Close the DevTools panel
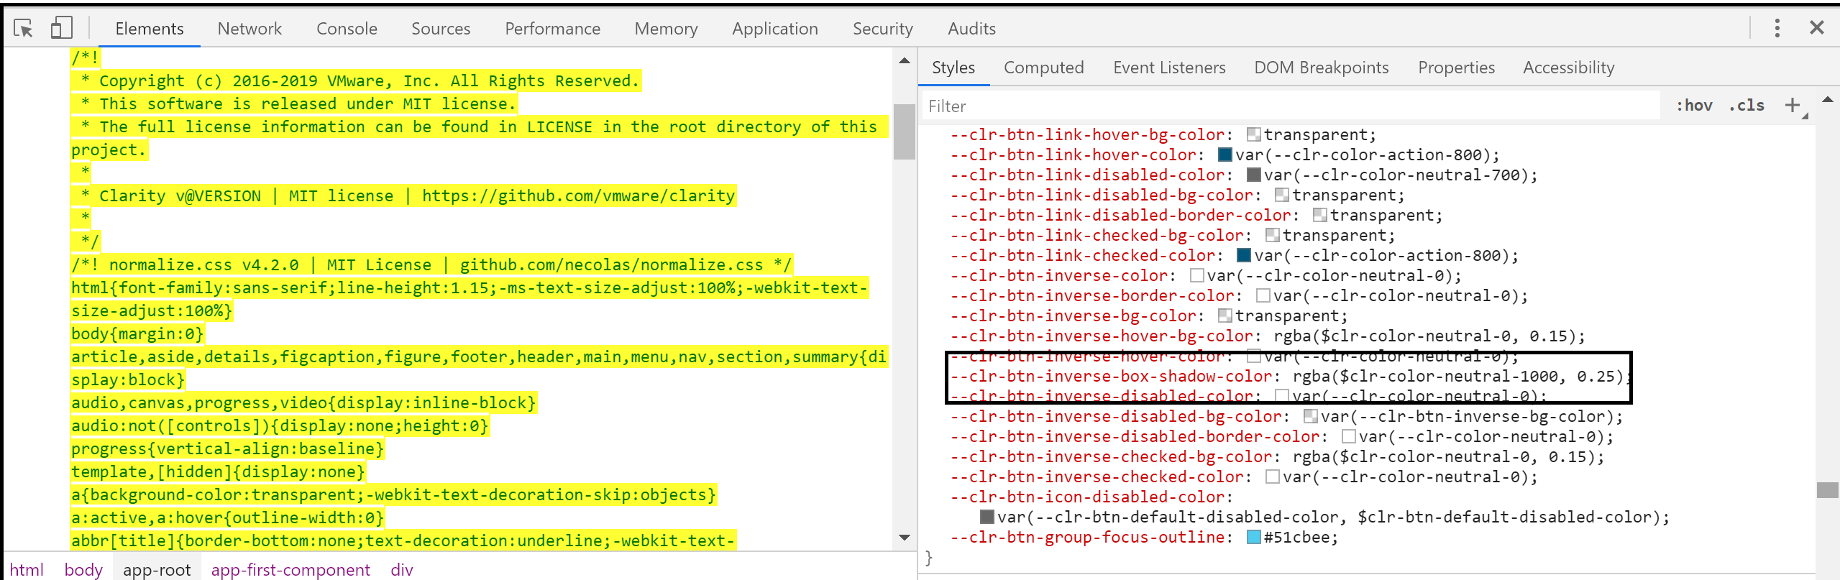This screenshot has width=1840, height=580. [x=1816, y=28]
